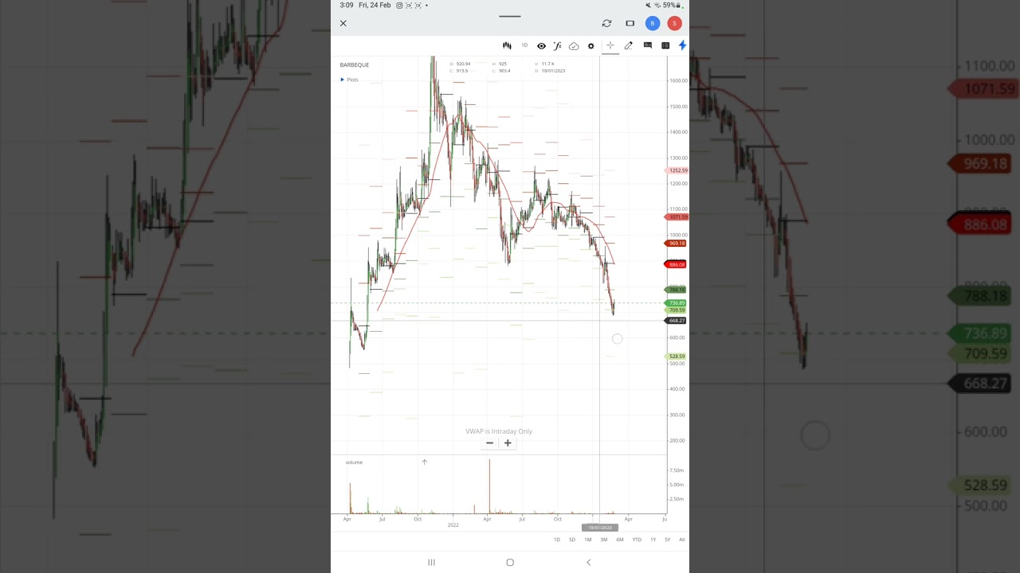Click the 886.08 price level label

click(676, 264)
